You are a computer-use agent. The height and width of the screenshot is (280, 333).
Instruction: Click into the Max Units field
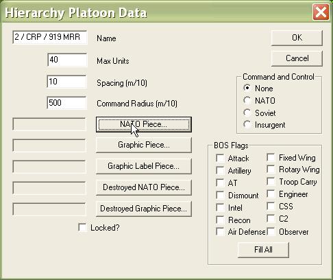pos(67,60)
